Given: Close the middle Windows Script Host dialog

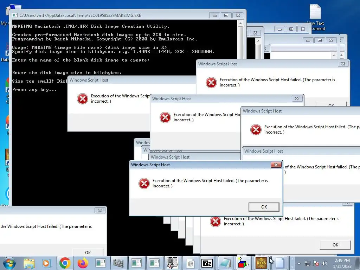Looking at the screenshot, I should pos(297,98).
